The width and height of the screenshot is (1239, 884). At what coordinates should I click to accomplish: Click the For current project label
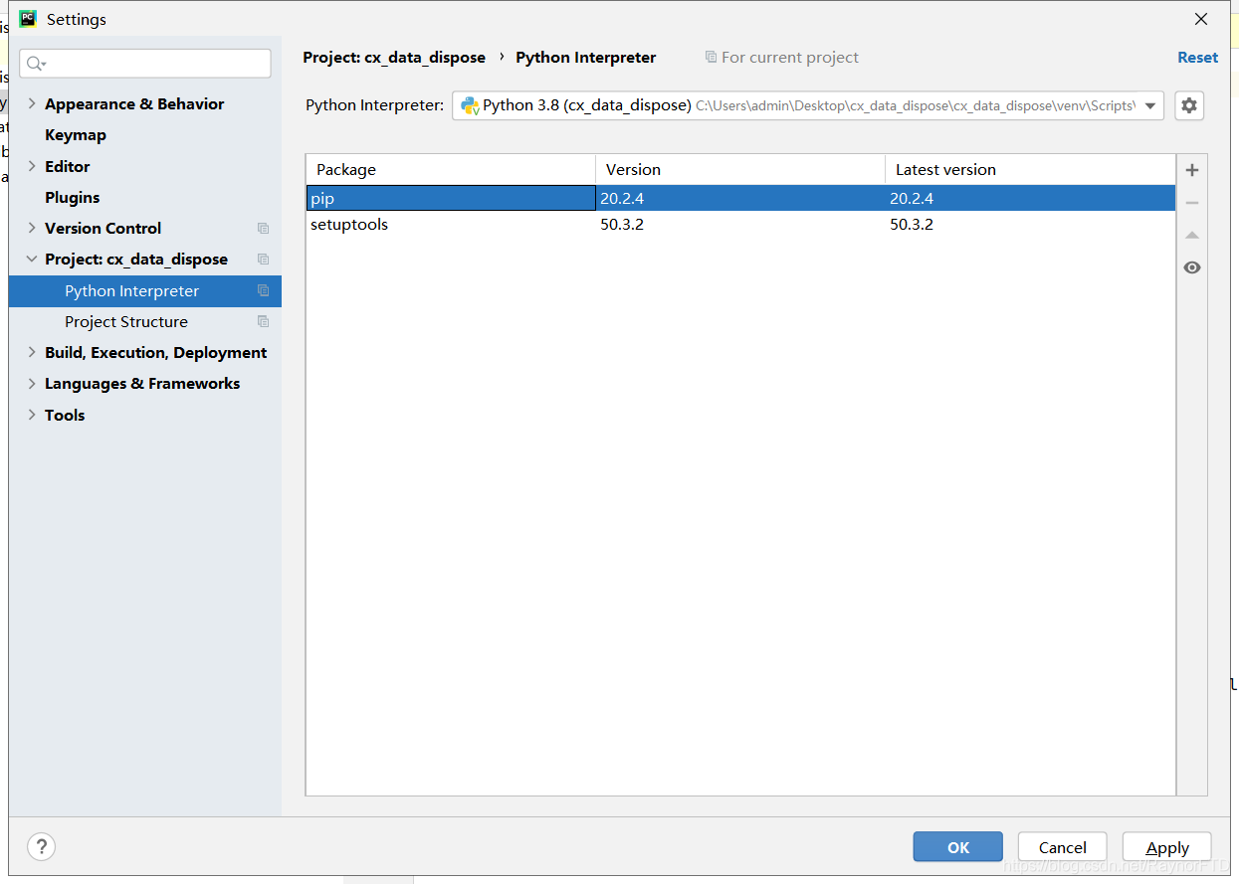790,58
